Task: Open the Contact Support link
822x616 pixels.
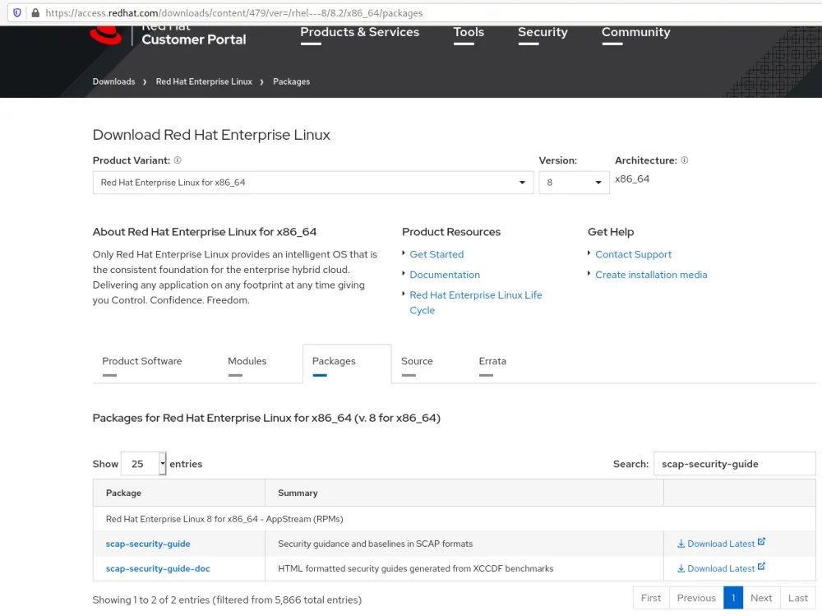Action: 633,255
